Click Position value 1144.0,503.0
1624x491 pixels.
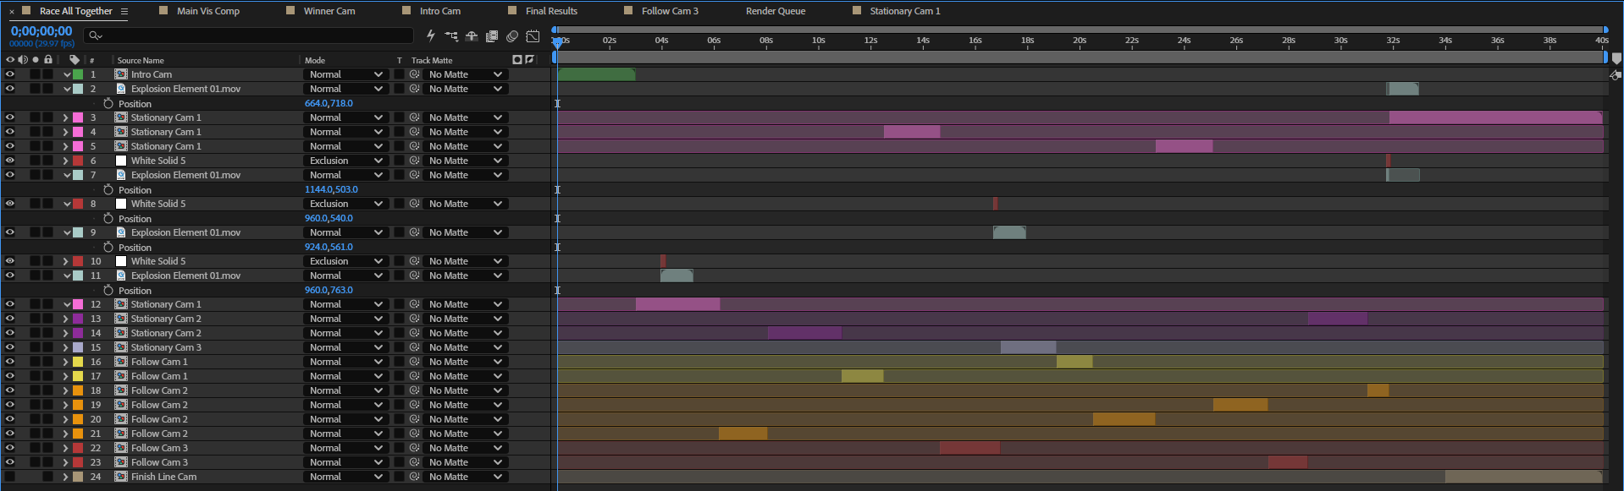coord(331,189)
